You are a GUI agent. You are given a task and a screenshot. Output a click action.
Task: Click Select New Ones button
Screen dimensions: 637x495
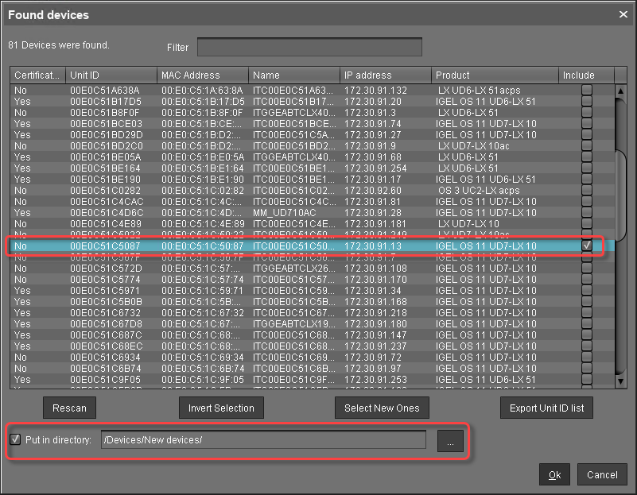[x=382, y=408]
